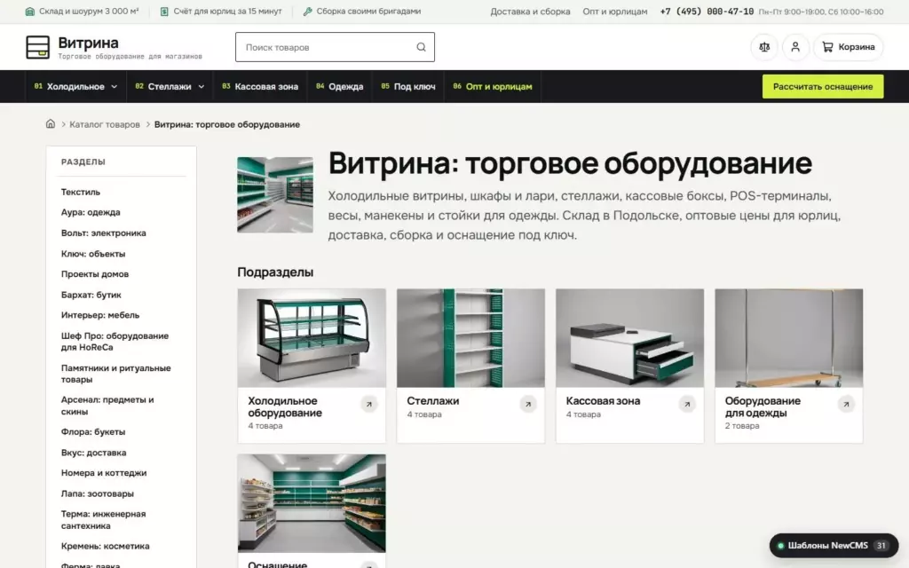Screen dimensions: 909x568
Task: Click arrow icon on Холодильное оборудование card
Action: (368, 404)
